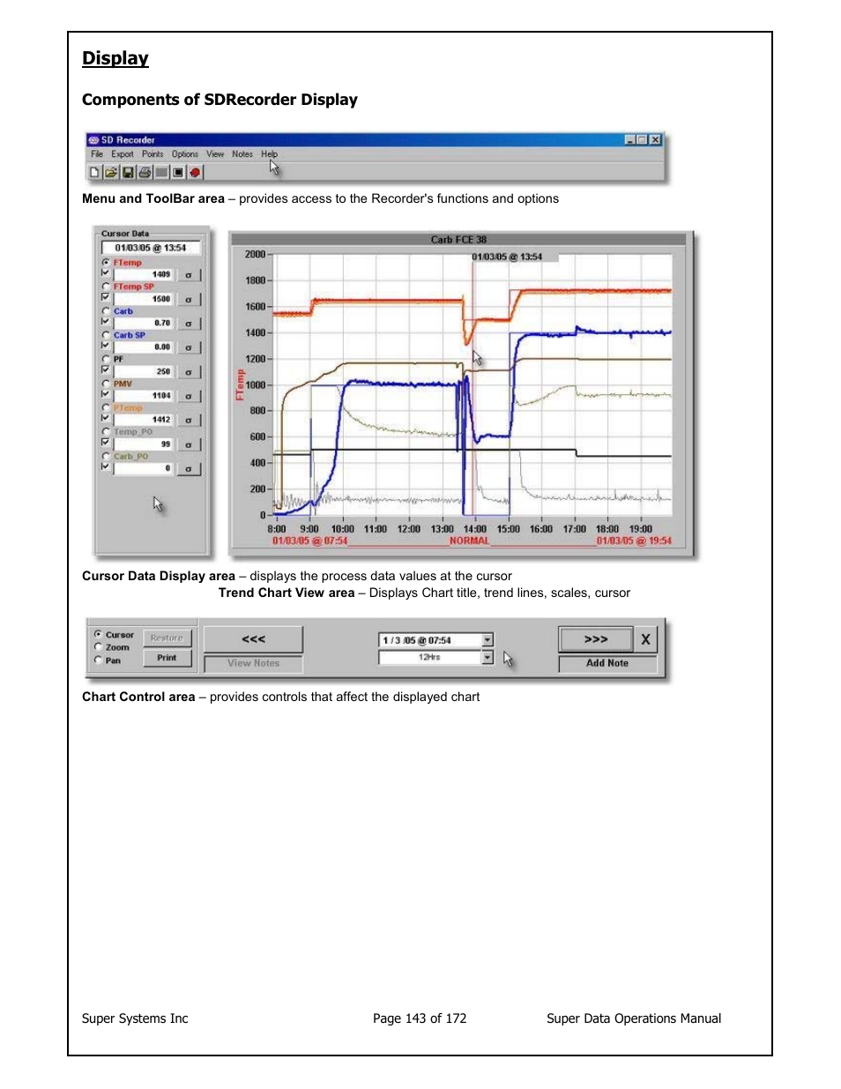Select the Cursor mode radio button
Screen dimensions: 841x1089
click(98, 634)
